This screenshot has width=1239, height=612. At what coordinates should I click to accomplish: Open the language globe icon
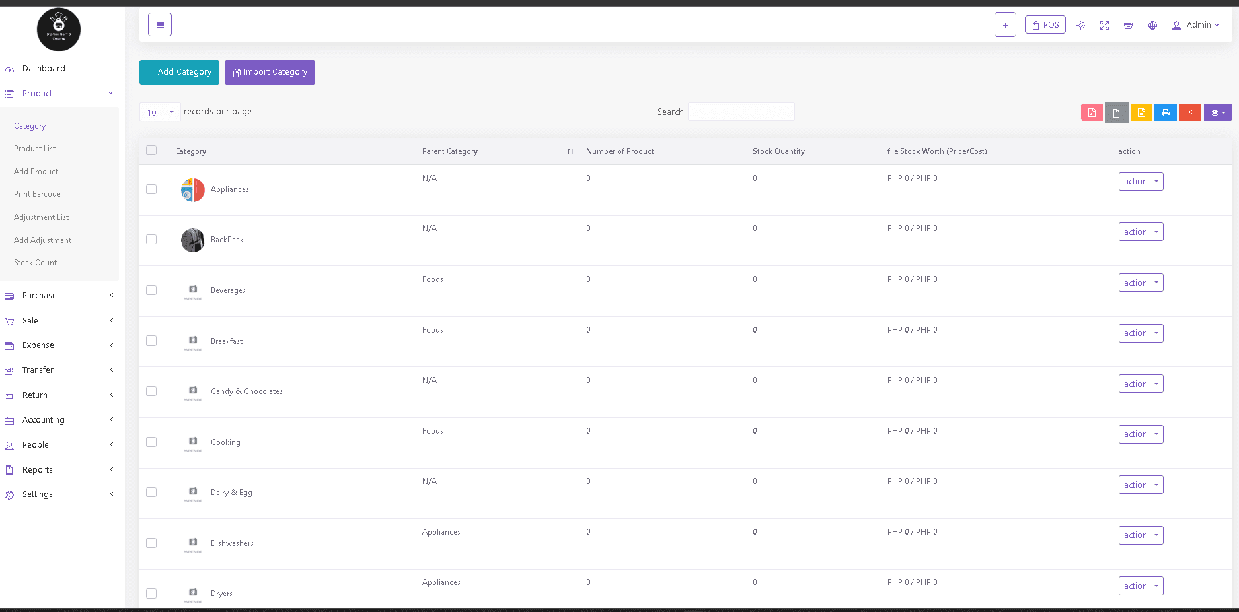point(1152,25)
